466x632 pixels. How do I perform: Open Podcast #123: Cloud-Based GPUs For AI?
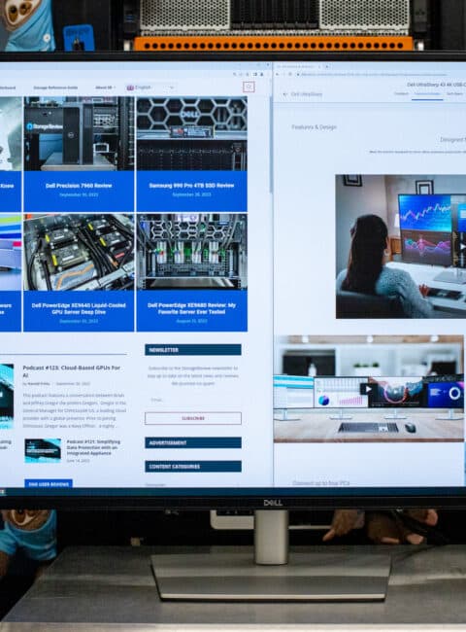pyautogui.click(x=71, y=371)
